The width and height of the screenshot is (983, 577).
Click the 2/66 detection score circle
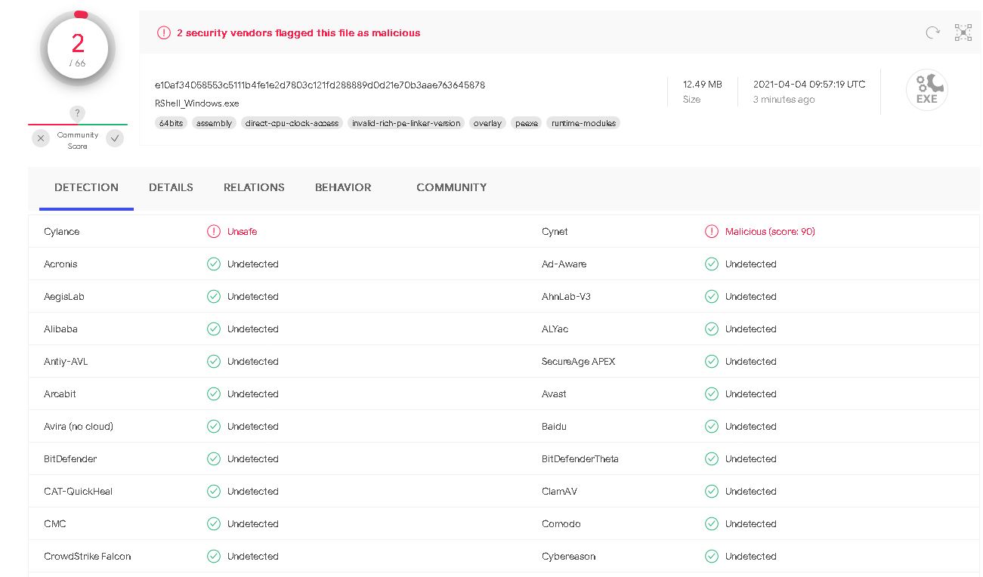coord(77,50)
